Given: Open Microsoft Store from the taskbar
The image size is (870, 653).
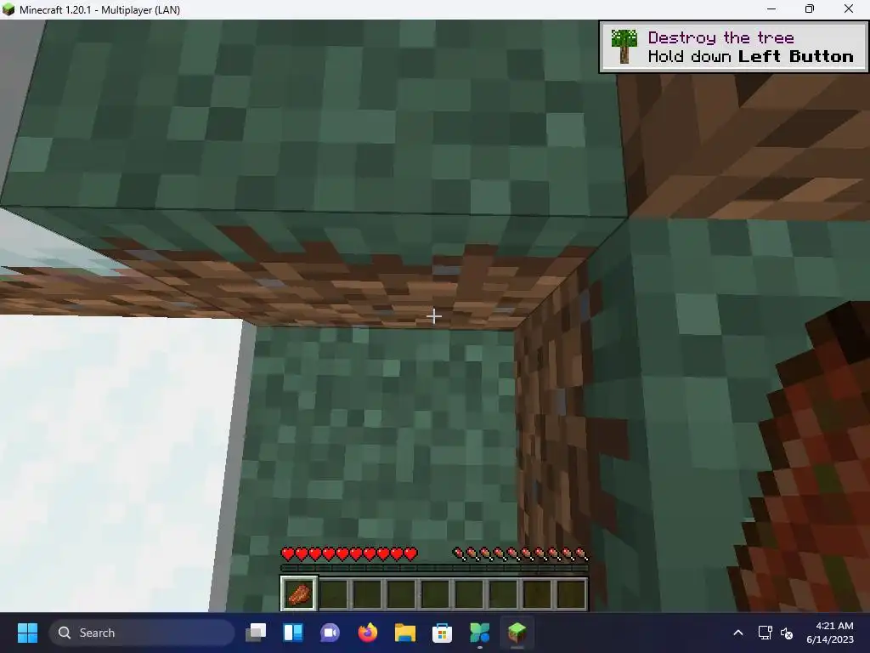Looking at the screenshot, I should point(442,633).
